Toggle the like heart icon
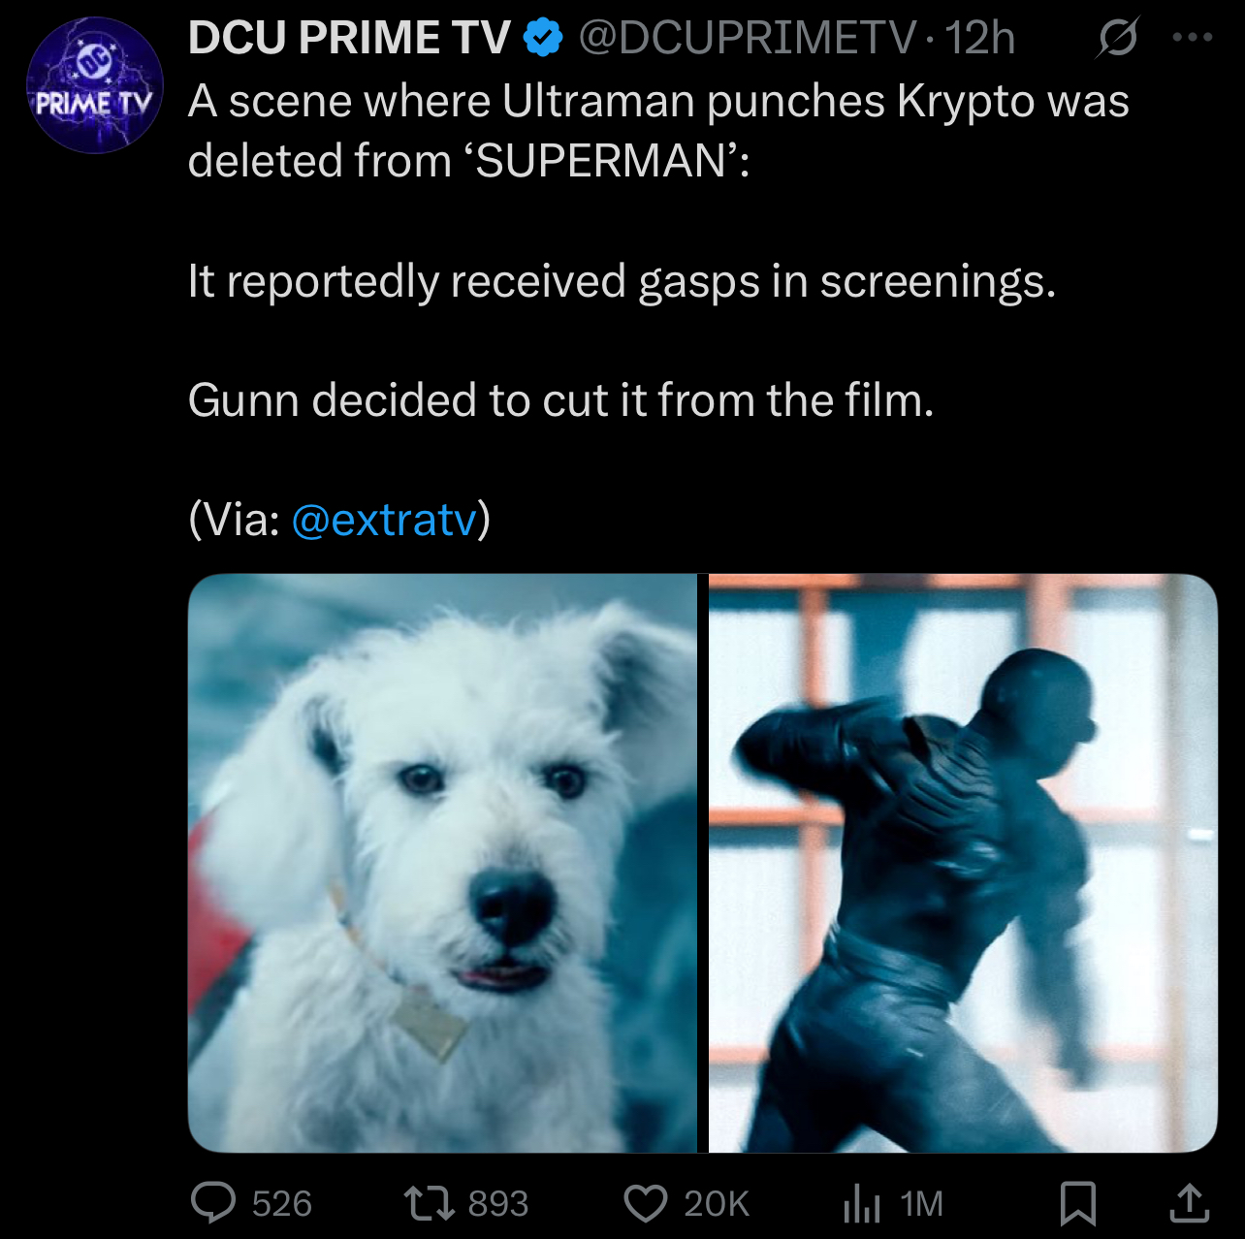The width and height of the screenshot is (1245, 1239). (646, 1203)
